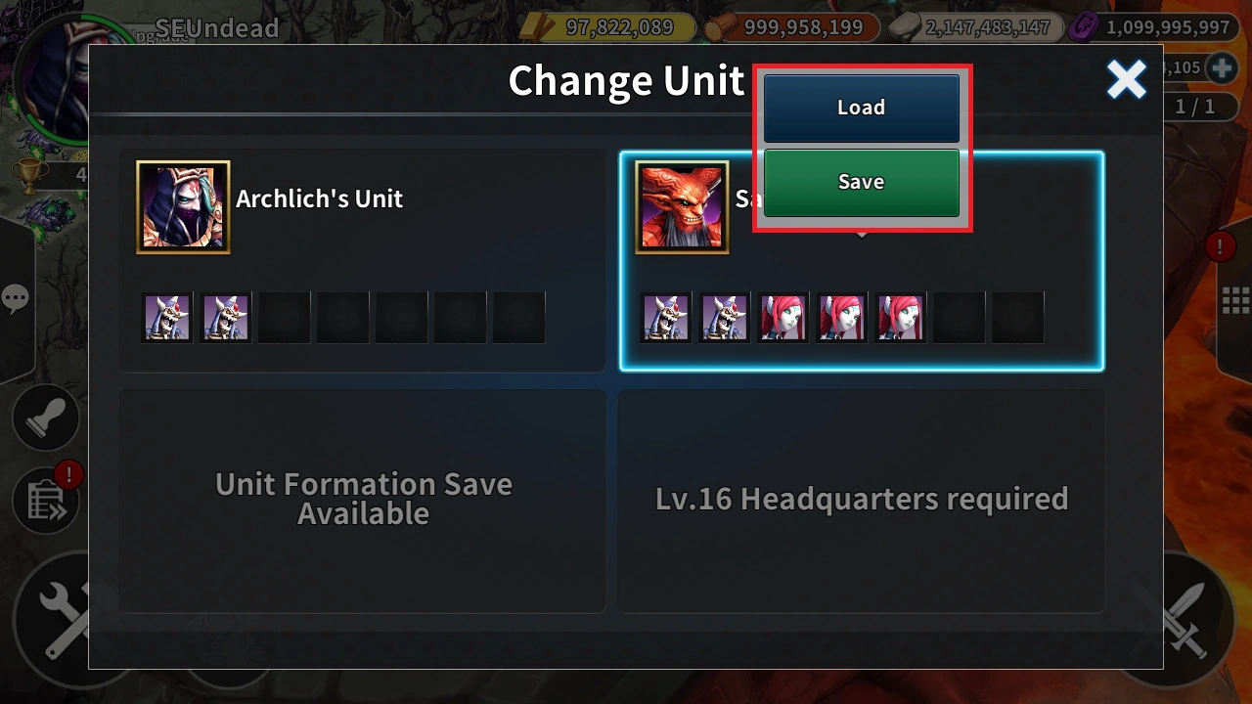Select the Archlich hero portrait

pos(184,207)
